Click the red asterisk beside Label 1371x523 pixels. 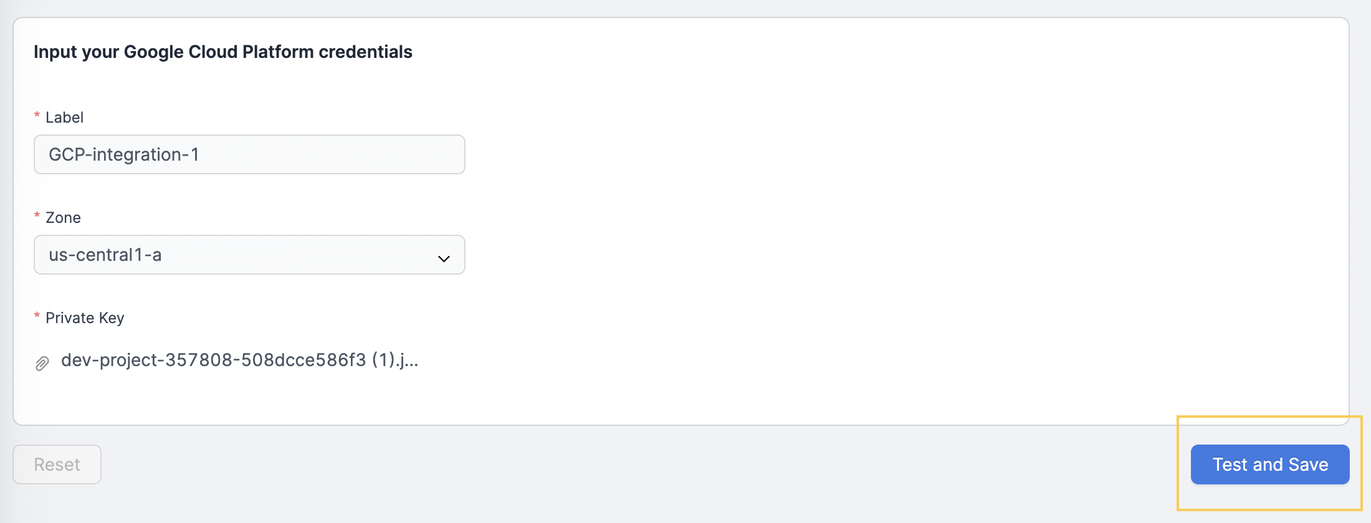click(x=37, y=116)
